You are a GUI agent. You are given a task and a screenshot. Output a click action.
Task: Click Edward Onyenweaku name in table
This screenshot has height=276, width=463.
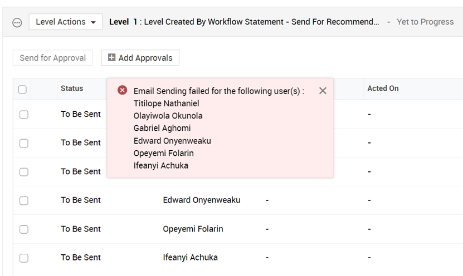(202, 200)
